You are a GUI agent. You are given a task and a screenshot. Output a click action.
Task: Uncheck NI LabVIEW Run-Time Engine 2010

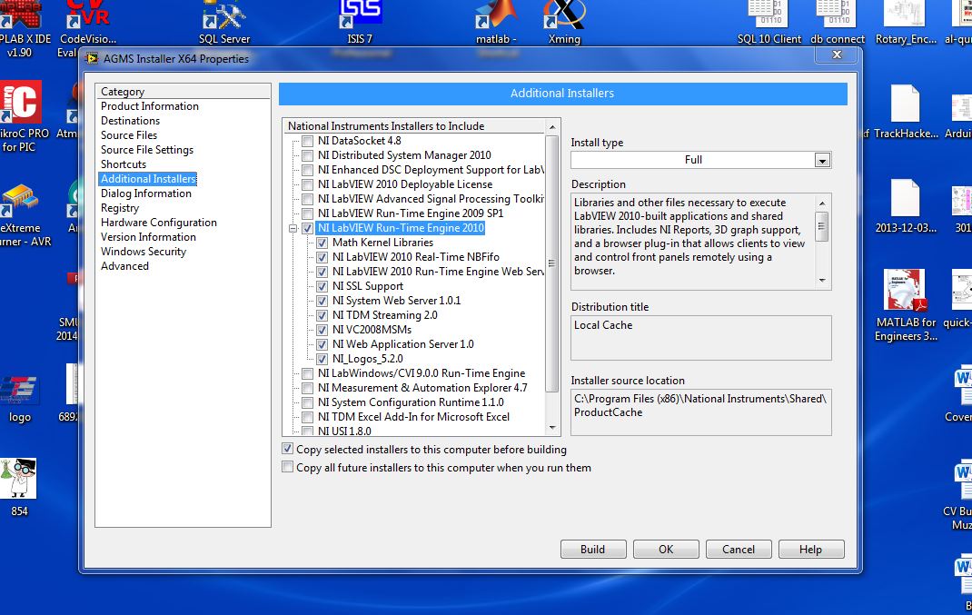coord(307,228)
